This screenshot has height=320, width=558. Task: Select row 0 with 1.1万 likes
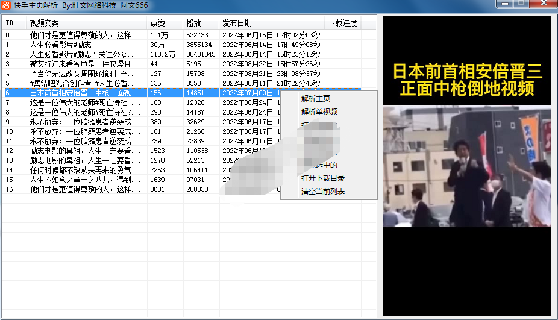click(84, 35)
